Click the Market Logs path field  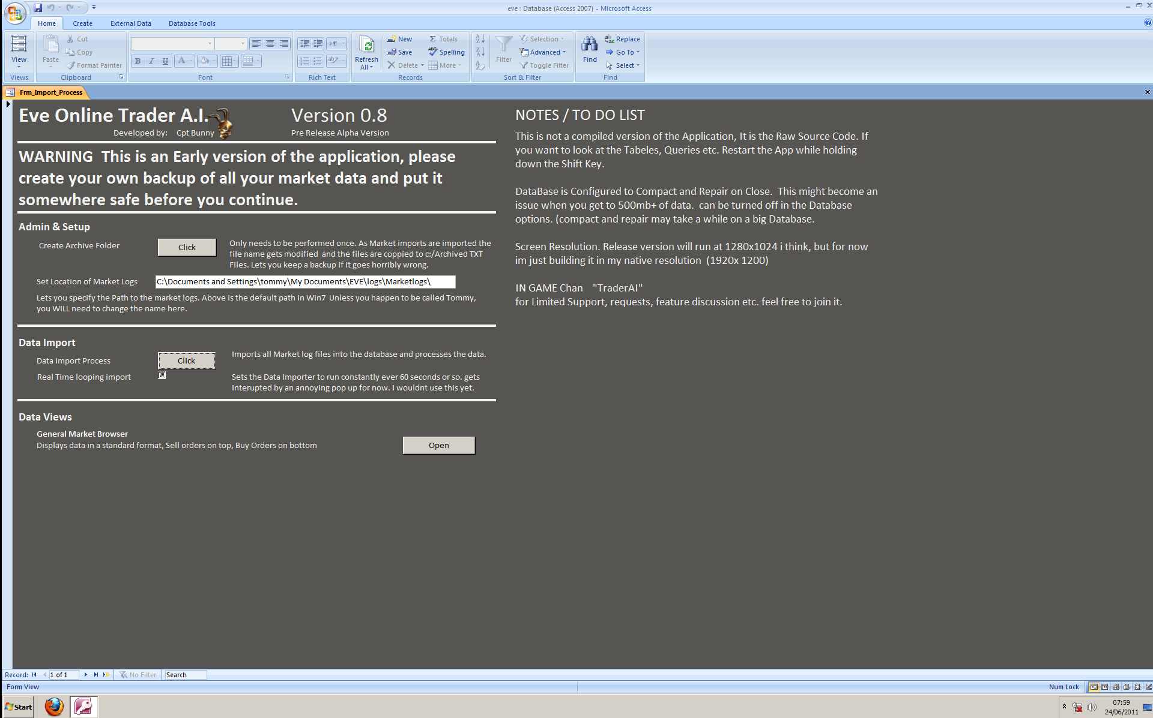coord(305,281)
